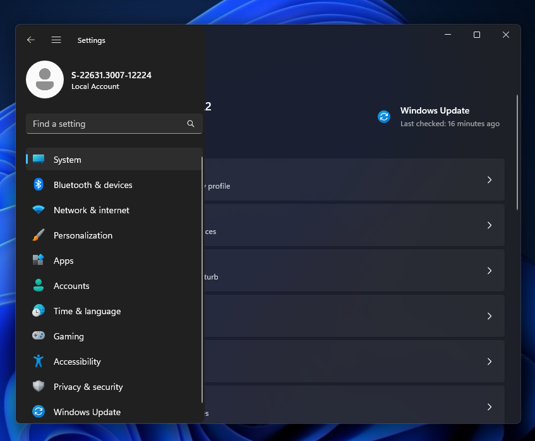Image resolution: width=535 pixels, height=441 pixels.
Task: Open Accounts settings
Action: point(114,286)
